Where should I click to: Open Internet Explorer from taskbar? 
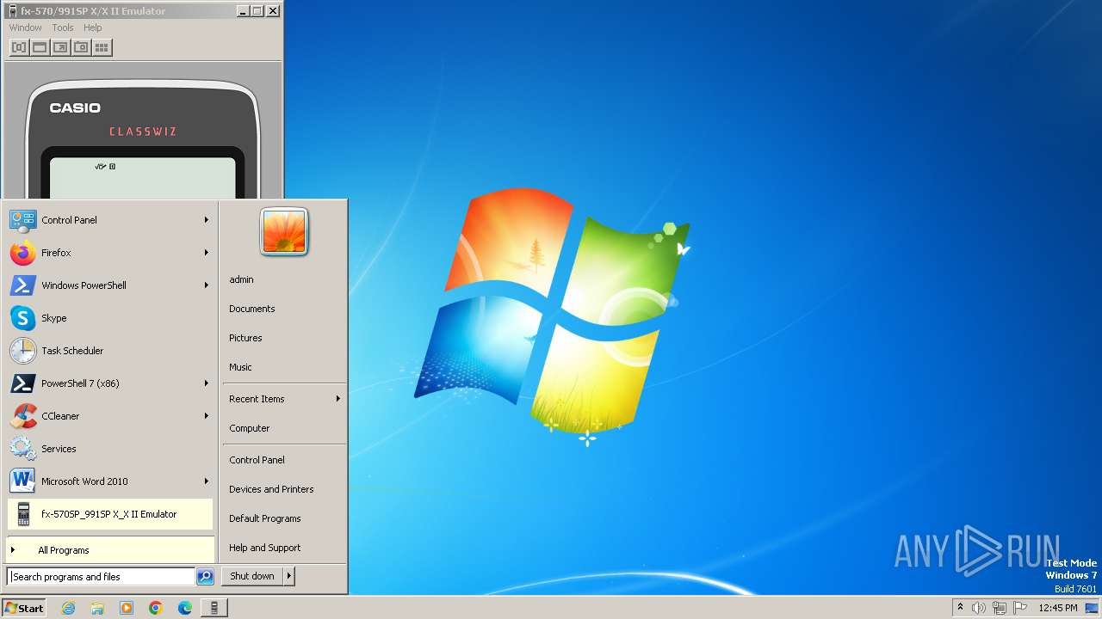[68, 608]
